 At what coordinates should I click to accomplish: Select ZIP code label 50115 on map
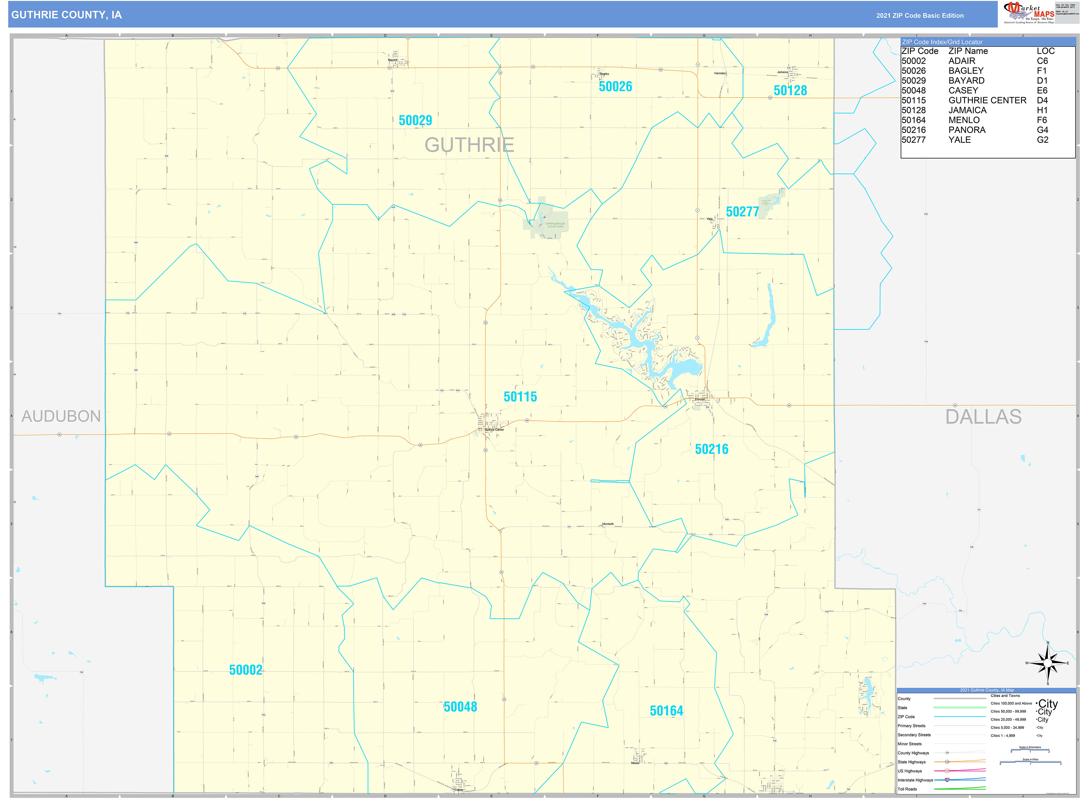[x=520, y=397]
